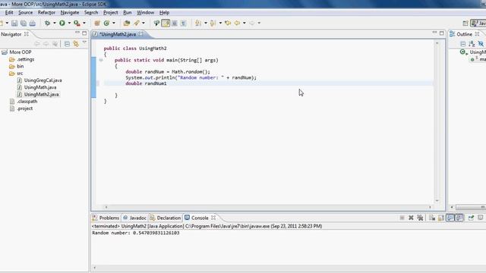Screen dimensions: 486x273
Task: Click the Save All toolbar icon
Action: (24, 24)
